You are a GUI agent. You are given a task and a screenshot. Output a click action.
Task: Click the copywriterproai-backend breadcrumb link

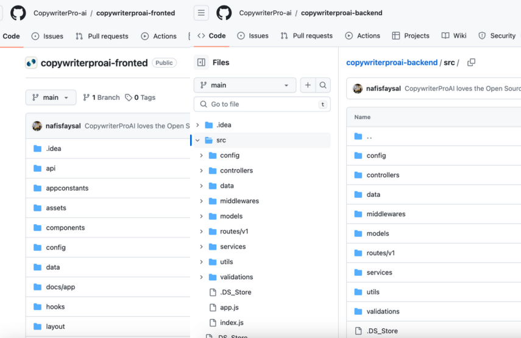point(392,62)
